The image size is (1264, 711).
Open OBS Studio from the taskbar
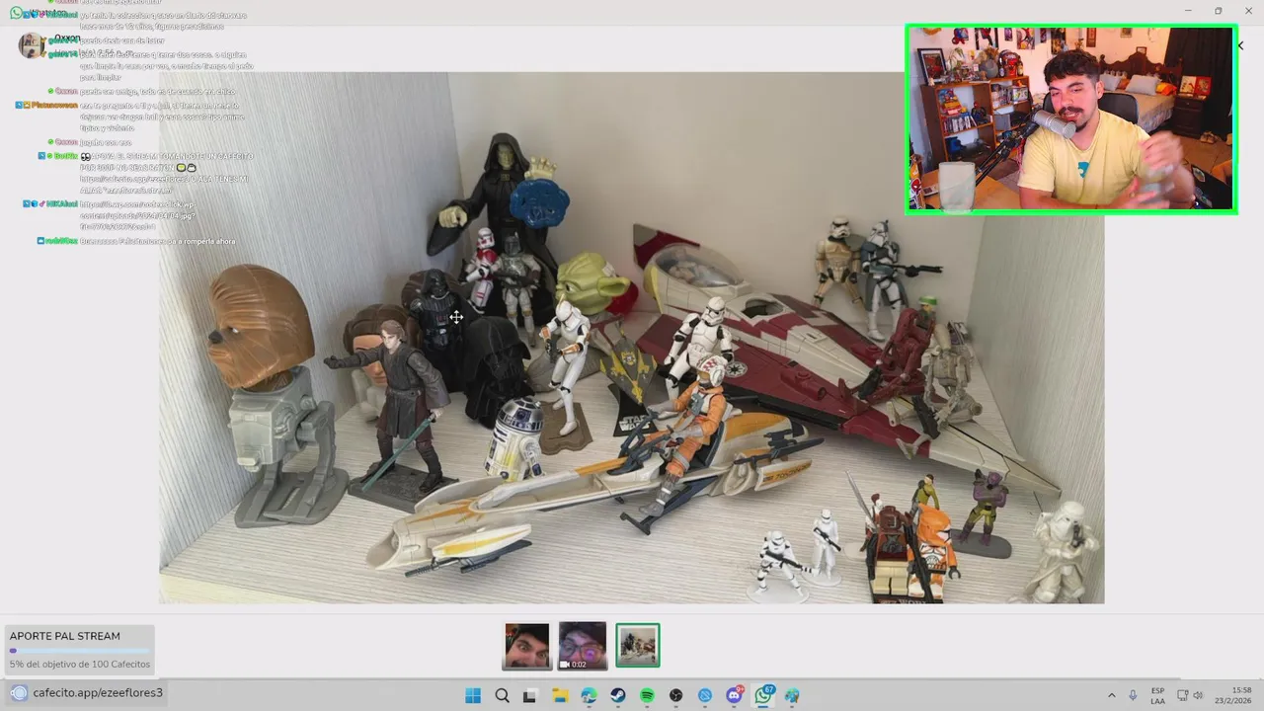coord(676,695)
